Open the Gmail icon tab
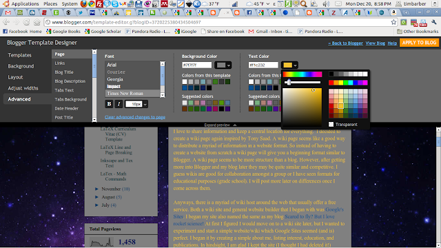441x248 pixels. (8, 12)
